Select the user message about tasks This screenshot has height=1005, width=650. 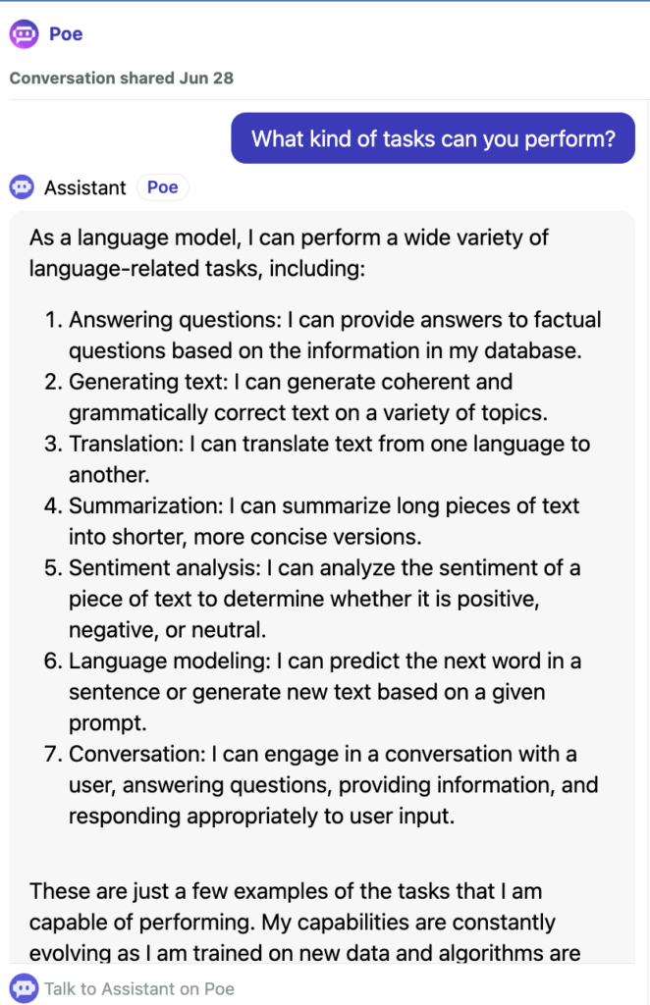pyautogui.click(x=433, y=138)
